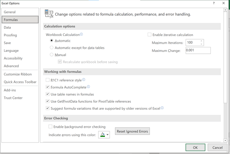Choose Automatic except for data tables

coord(51,47)
